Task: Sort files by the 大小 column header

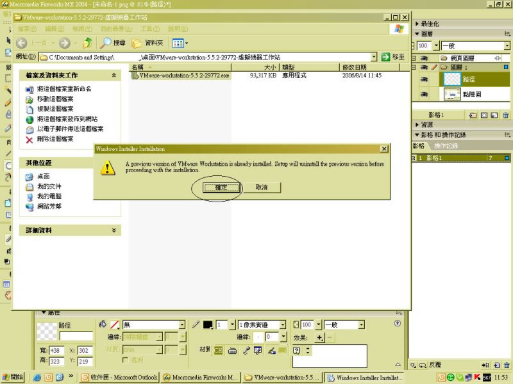Action: 255,67
